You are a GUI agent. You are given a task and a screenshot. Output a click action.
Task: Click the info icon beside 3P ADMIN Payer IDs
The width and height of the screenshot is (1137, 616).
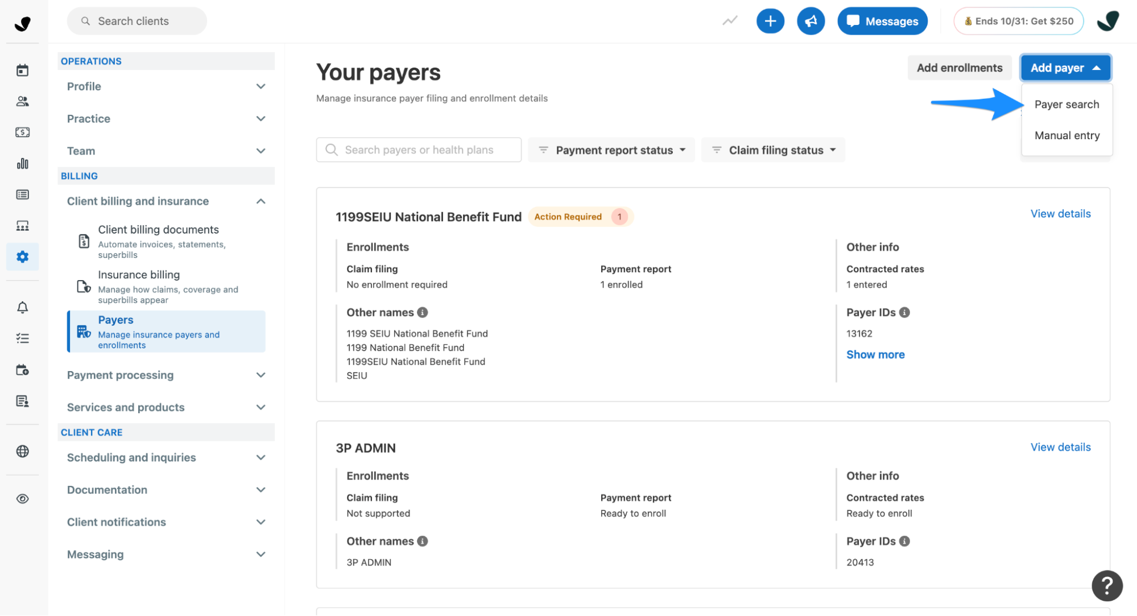904,541
